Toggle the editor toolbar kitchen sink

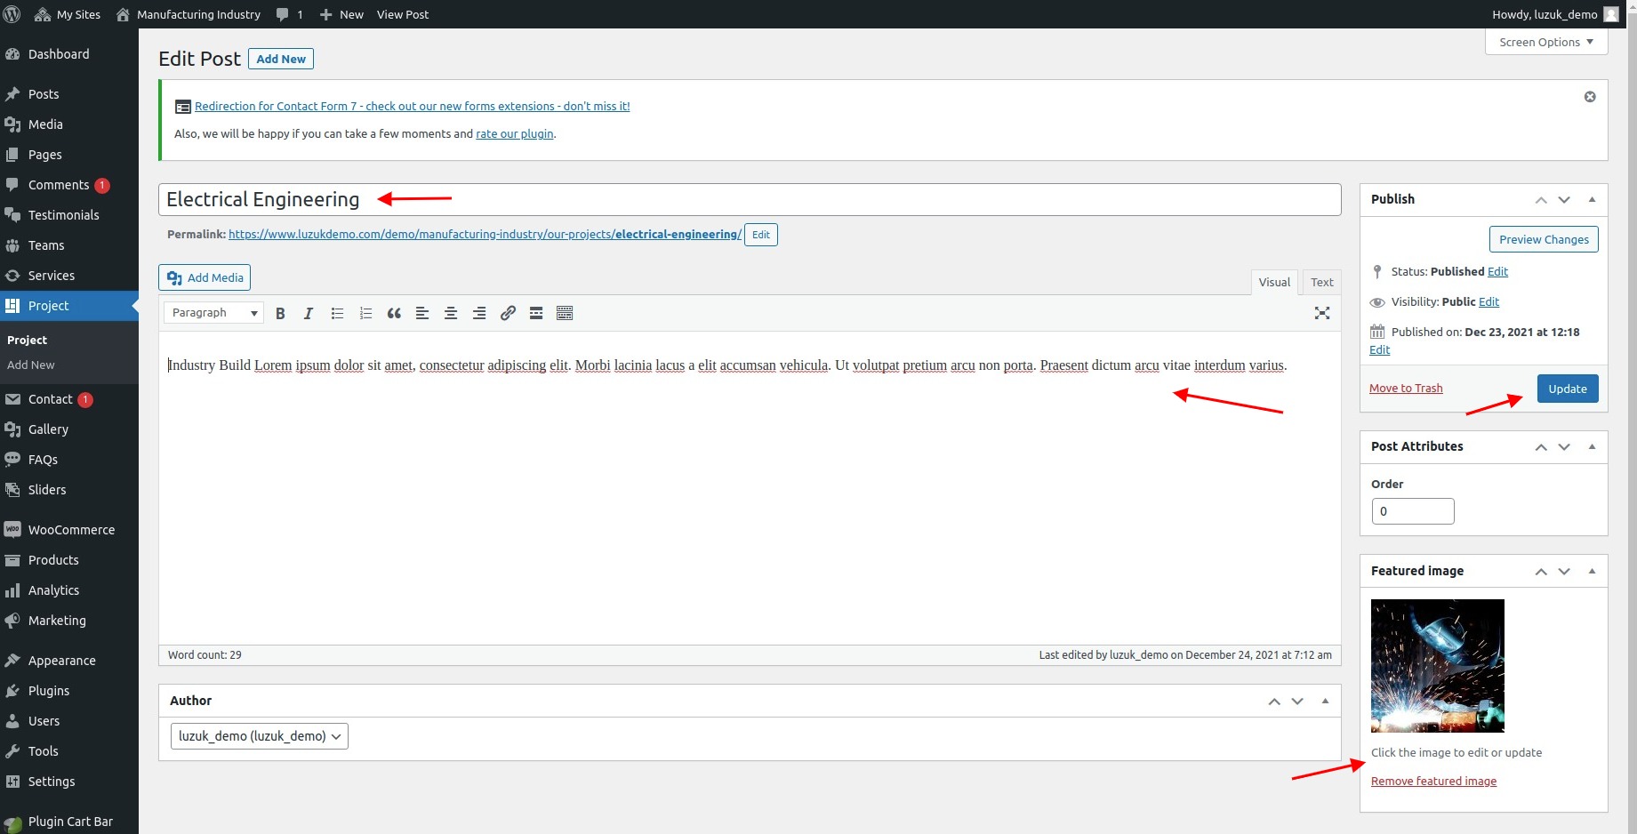coord(565,313)
